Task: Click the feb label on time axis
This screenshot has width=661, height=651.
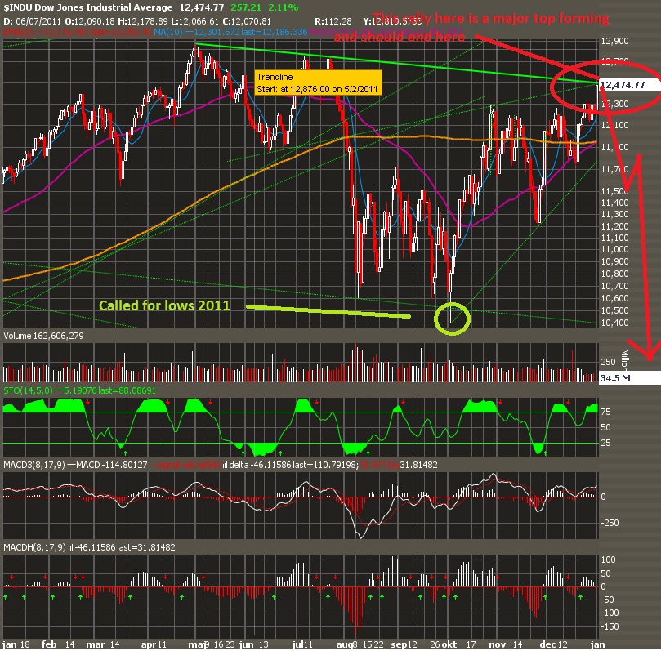Action: click(x=49, y=644)
